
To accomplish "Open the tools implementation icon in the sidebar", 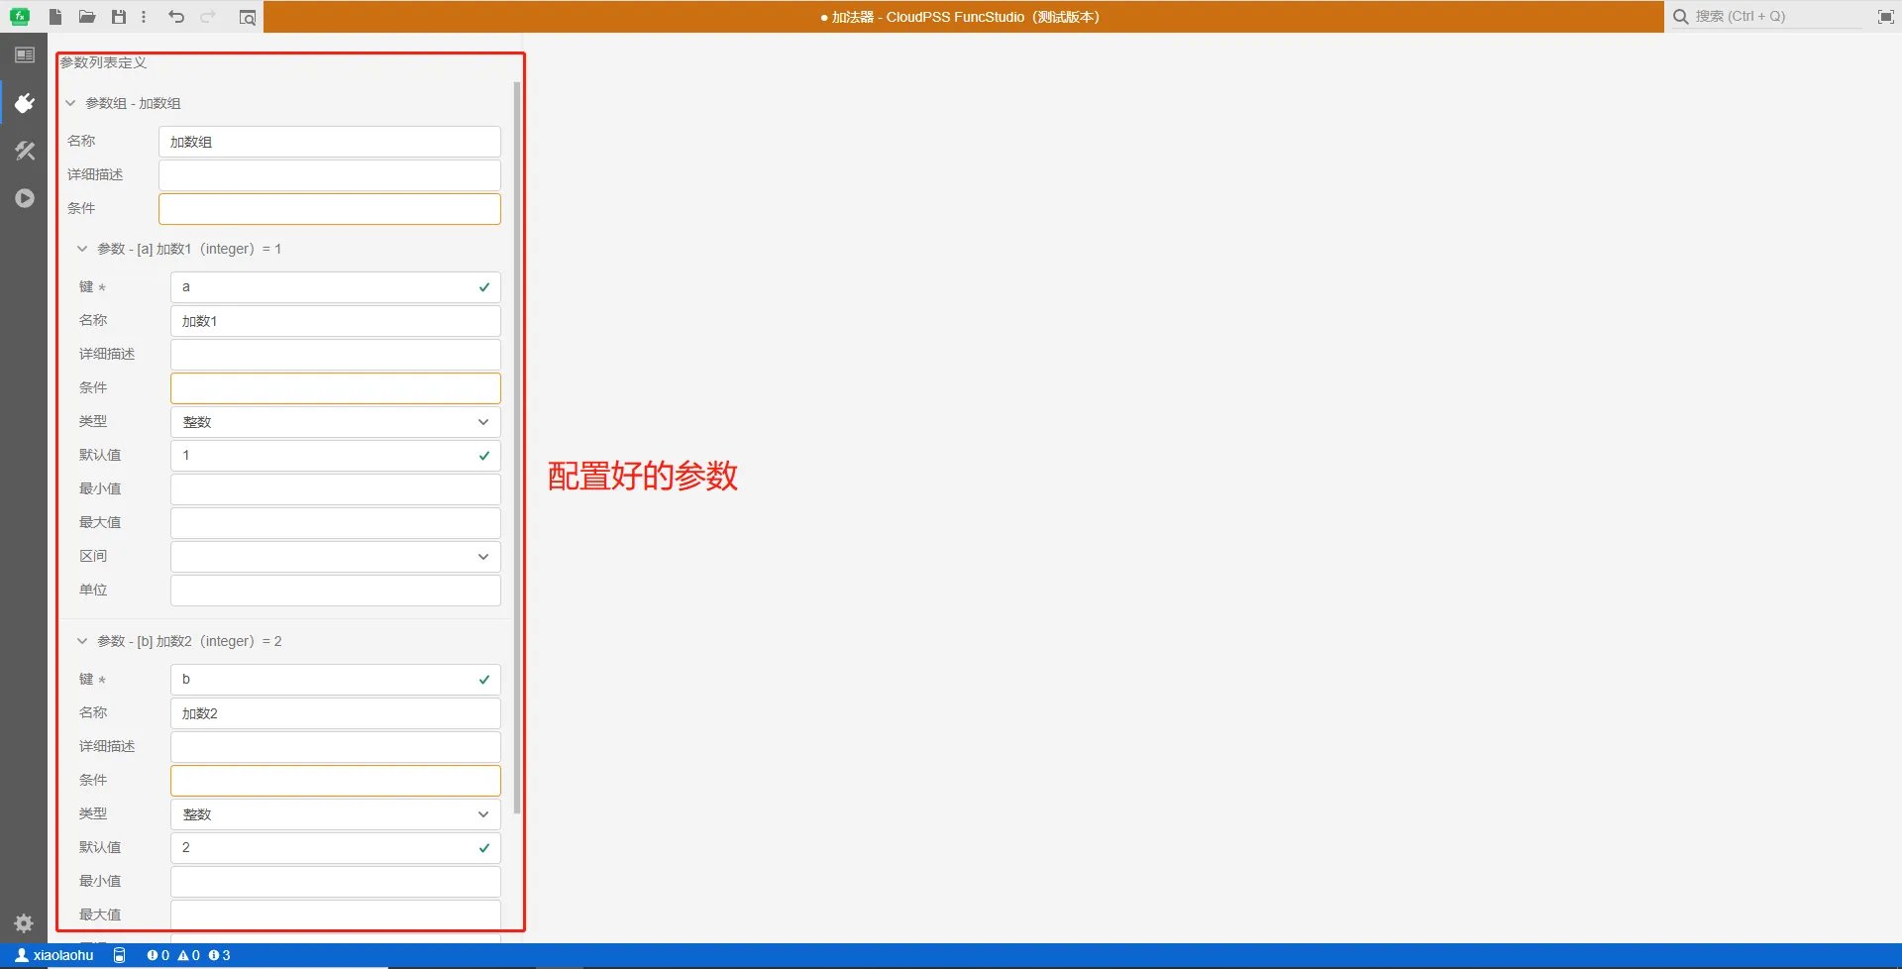I will click(x=25, y=151).
